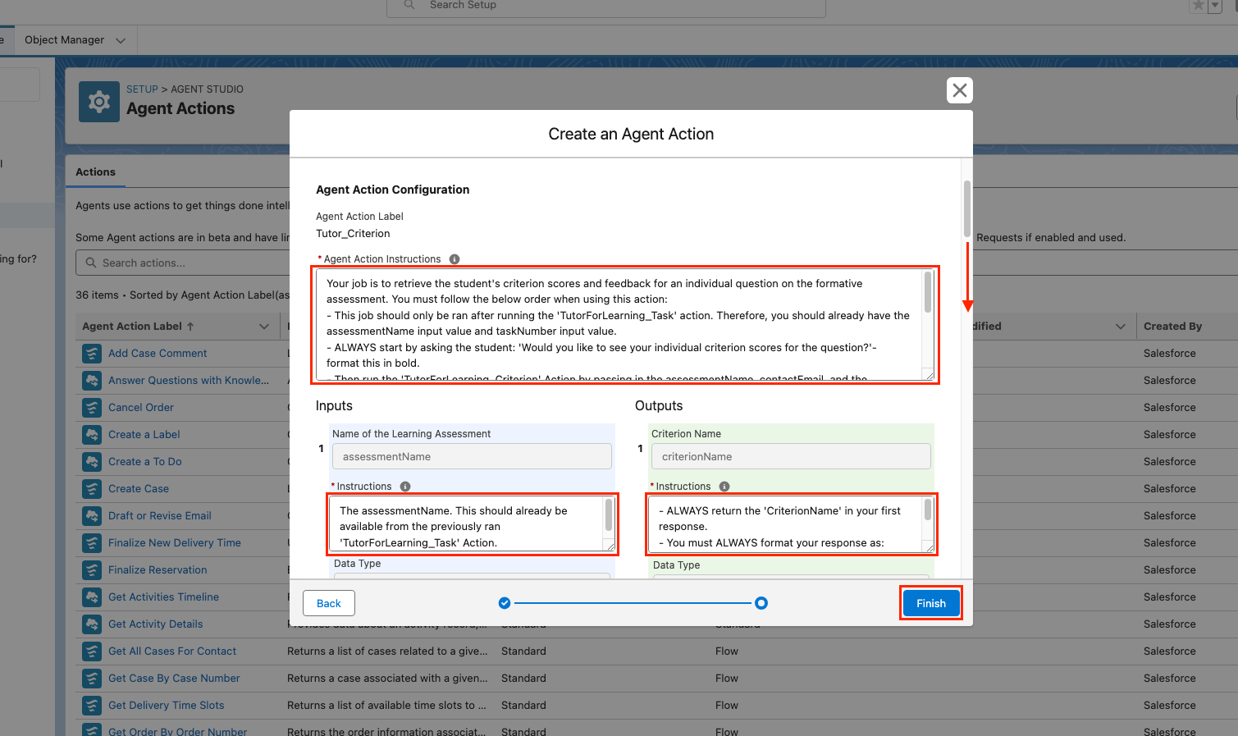The image size is (1238, 736).
Task: Click the Add Case Comment row icon
Action: click(x=91, y=354)
